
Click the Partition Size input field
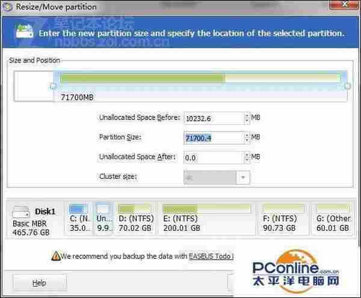[x=213, y=138]
